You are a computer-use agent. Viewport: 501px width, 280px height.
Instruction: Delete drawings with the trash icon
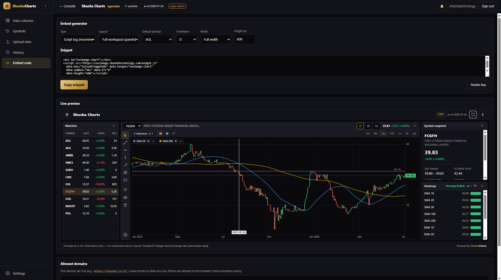click(x=125, y=205)
